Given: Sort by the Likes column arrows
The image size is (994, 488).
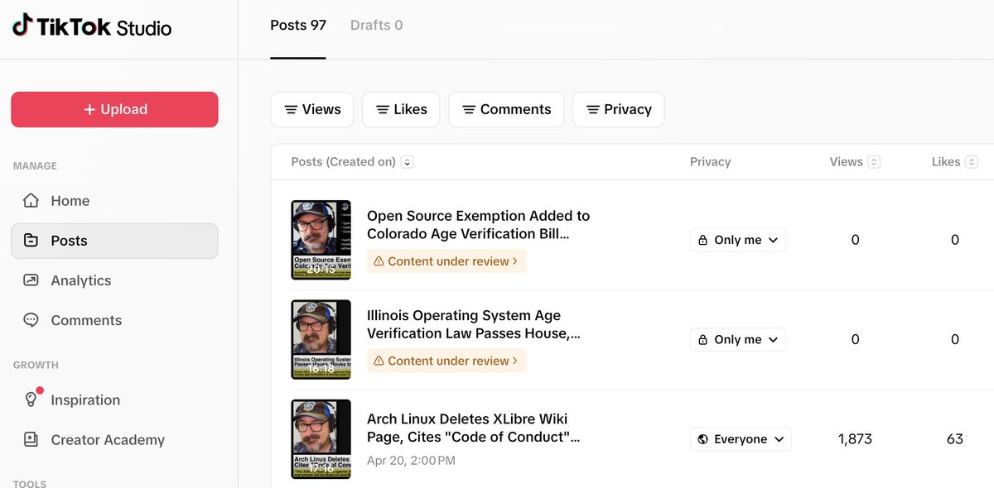Looking at the screenshot, I should coord(972,162).
